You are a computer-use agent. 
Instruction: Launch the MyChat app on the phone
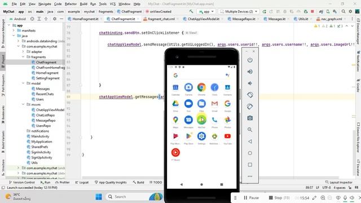[x=201, y=120]
